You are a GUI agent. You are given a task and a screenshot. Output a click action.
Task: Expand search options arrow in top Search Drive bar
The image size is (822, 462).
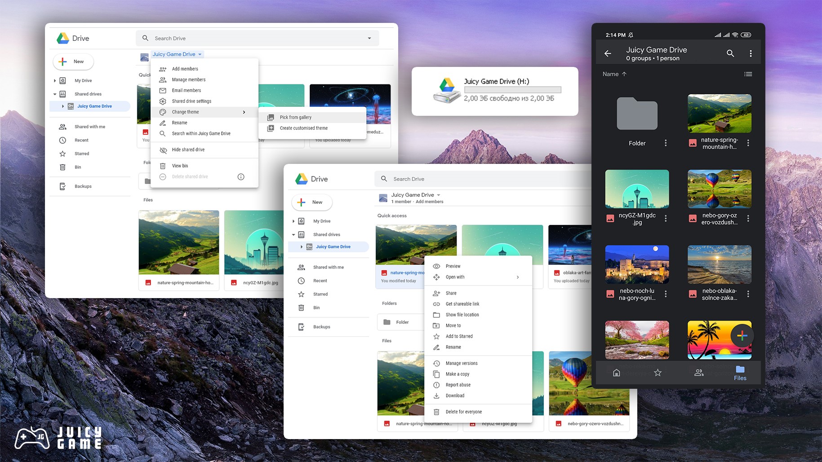[x=369, y=38]
